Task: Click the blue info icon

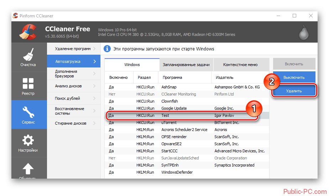Action: pyautogui.click(x=106, y=49)
